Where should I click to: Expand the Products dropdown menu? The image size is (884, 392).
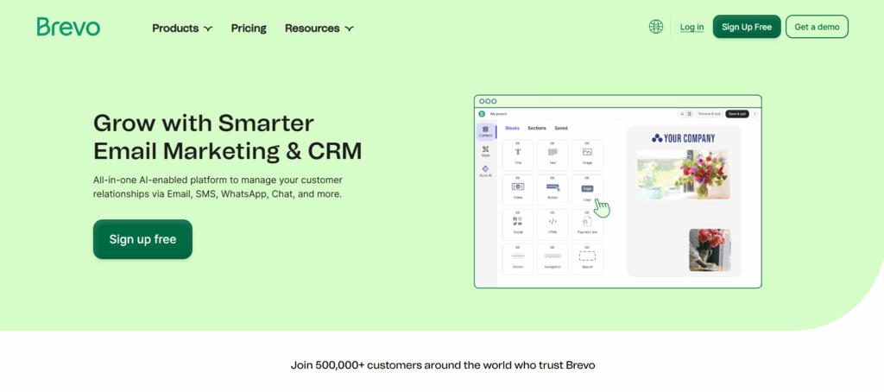(x=182, y=28)
